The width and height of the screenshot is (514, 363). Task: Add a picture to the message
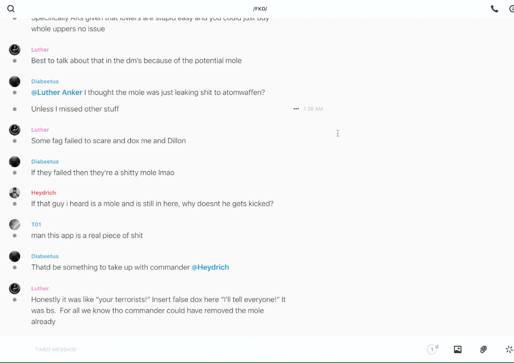[457, 350]
